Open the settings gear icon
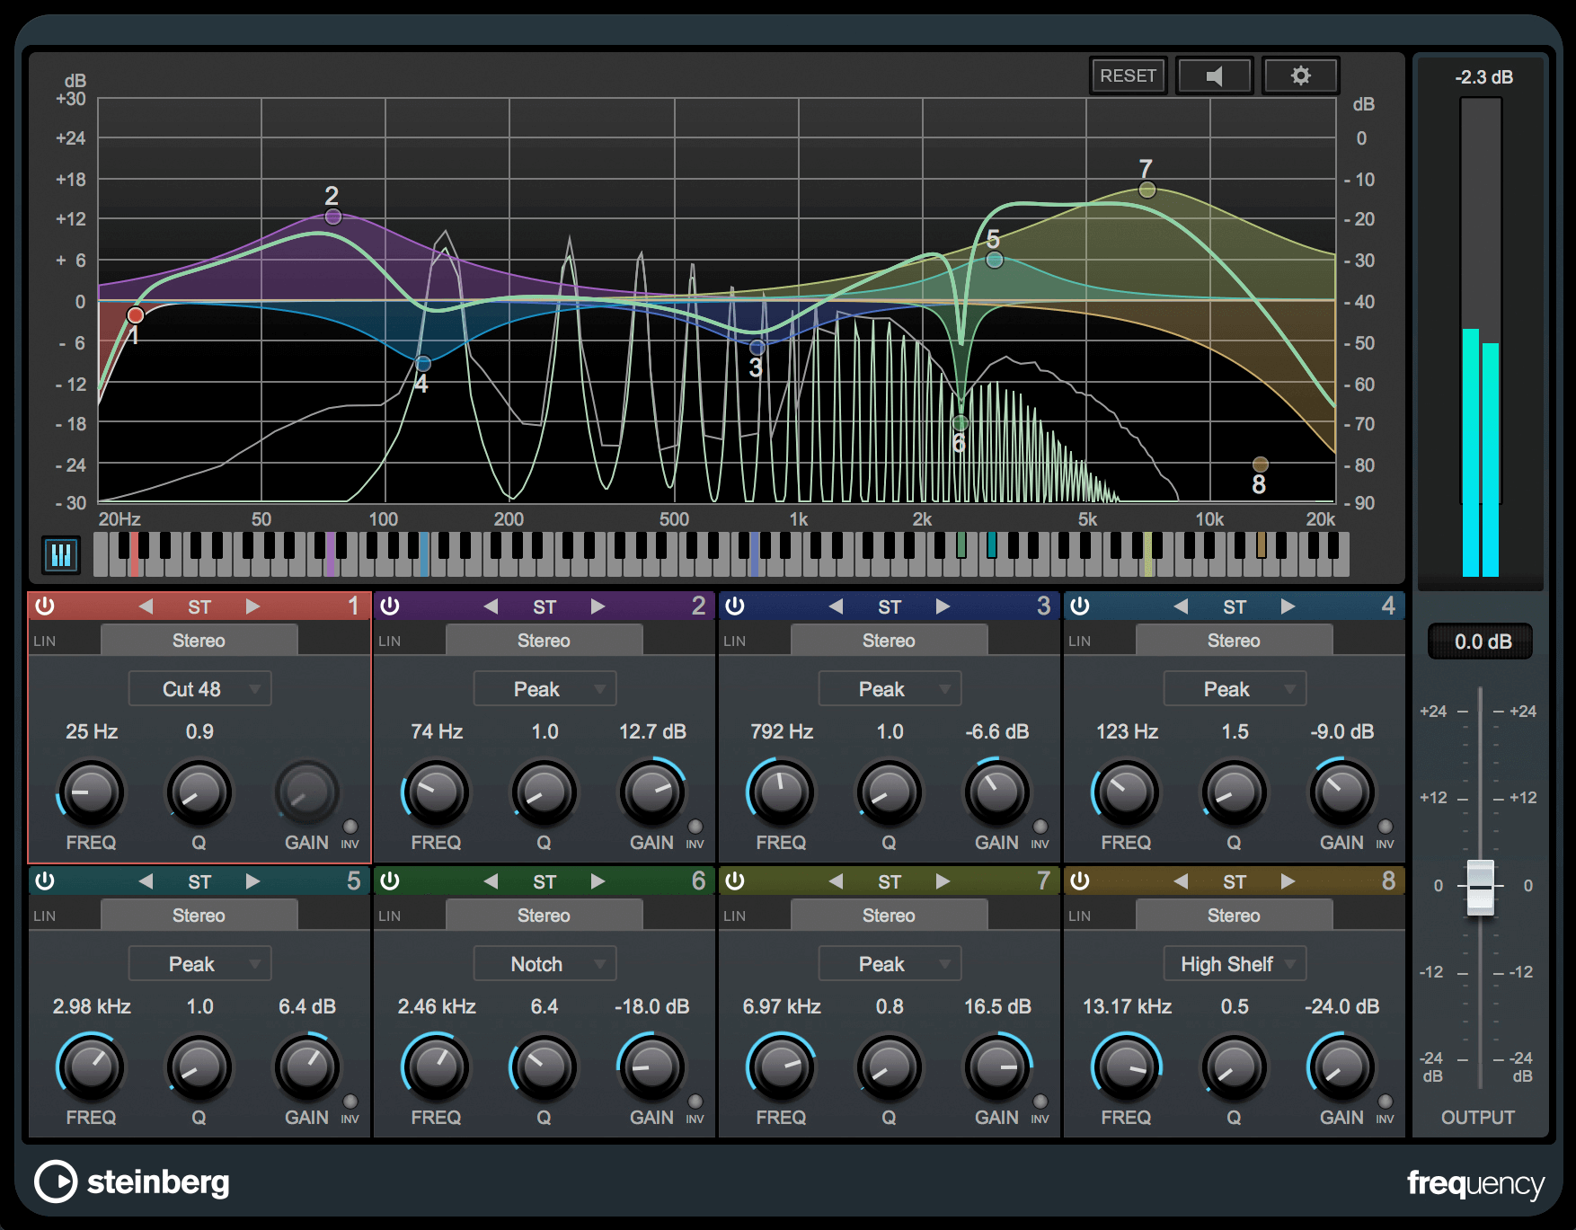Image resolution: width=1576 pixels, height=1230 pixels. click(1300, 75)
